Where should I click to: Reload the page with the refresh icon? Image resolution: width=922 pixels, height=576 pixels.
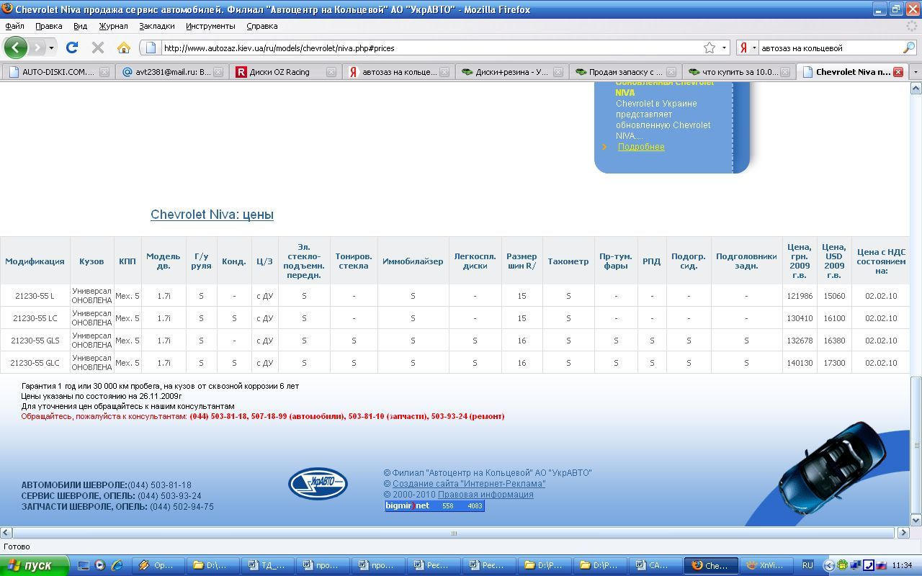point(71,48)
